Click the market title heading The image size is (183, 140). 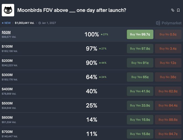tap(72, 10)
